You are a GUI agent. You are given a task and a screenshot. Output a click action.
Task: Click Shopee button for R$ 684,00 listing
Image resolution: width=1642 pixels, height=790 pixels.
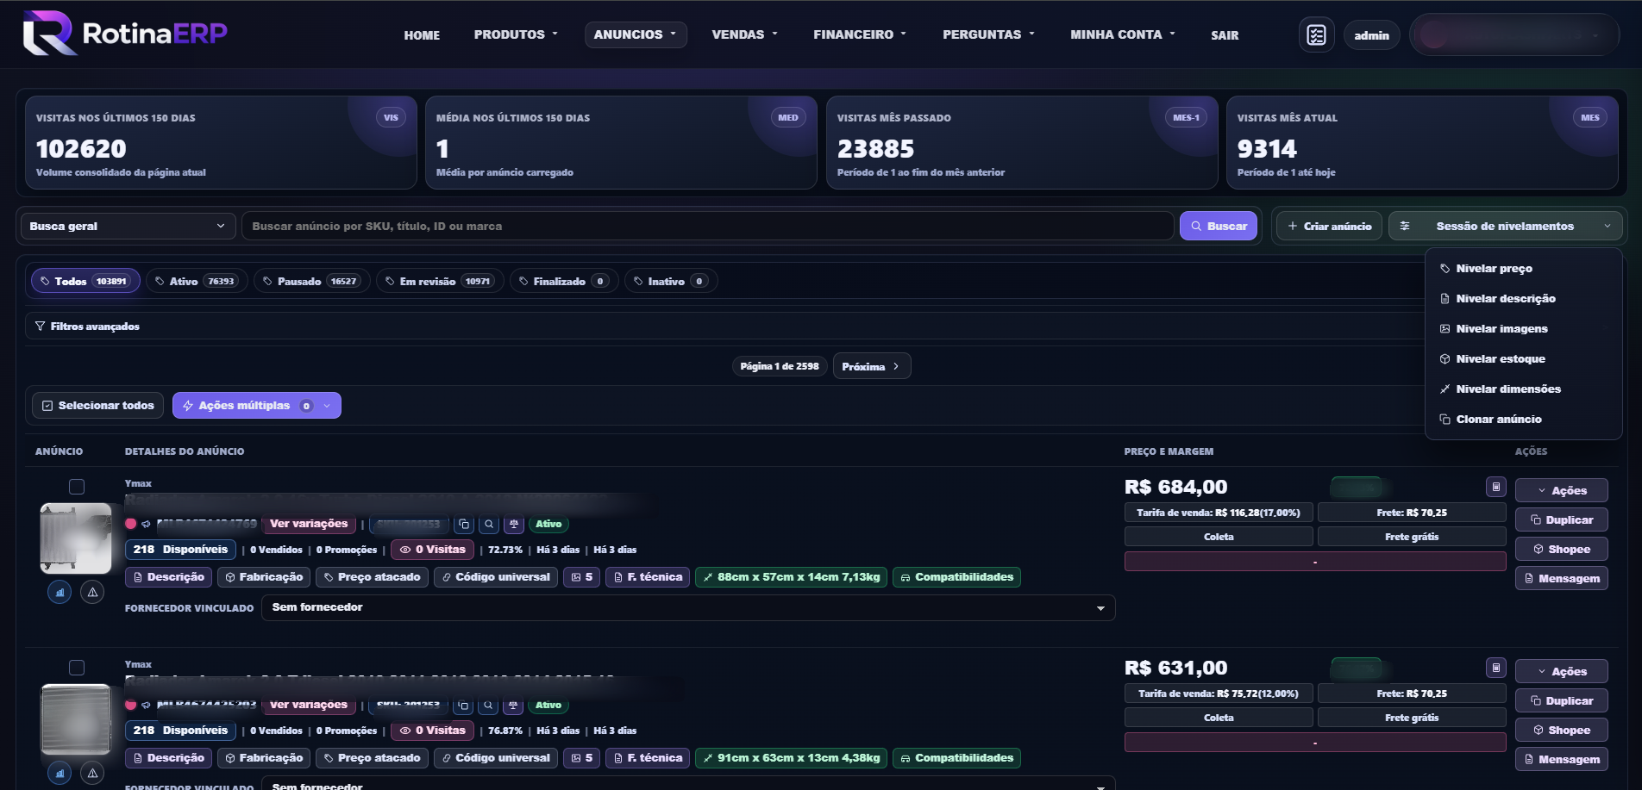1561,549
